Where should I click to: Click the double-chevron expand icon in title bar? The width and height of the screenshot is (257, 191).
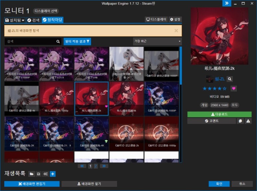227,3
